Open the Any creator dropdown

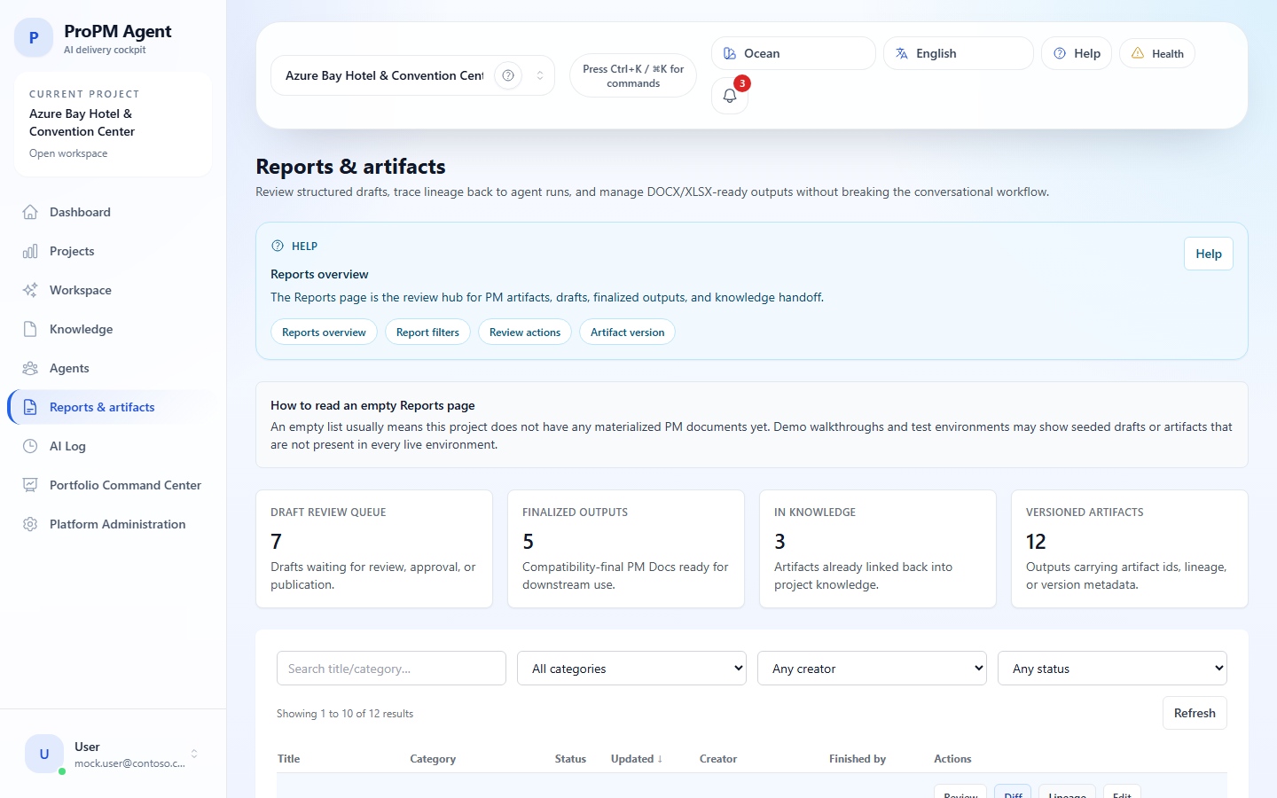pyautogui.click(x=871, y=669)
